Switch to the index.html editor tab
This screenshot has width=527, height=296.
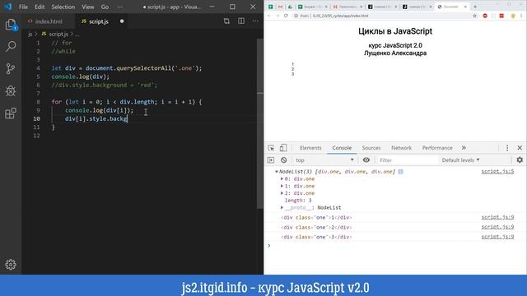point(49,21)
